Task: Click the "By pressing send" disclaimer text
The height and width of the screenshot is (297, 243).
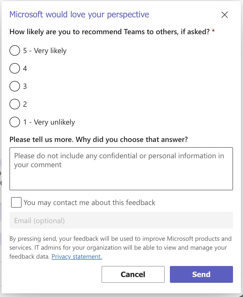Action: pyautogui.click(x=120, y=247)
